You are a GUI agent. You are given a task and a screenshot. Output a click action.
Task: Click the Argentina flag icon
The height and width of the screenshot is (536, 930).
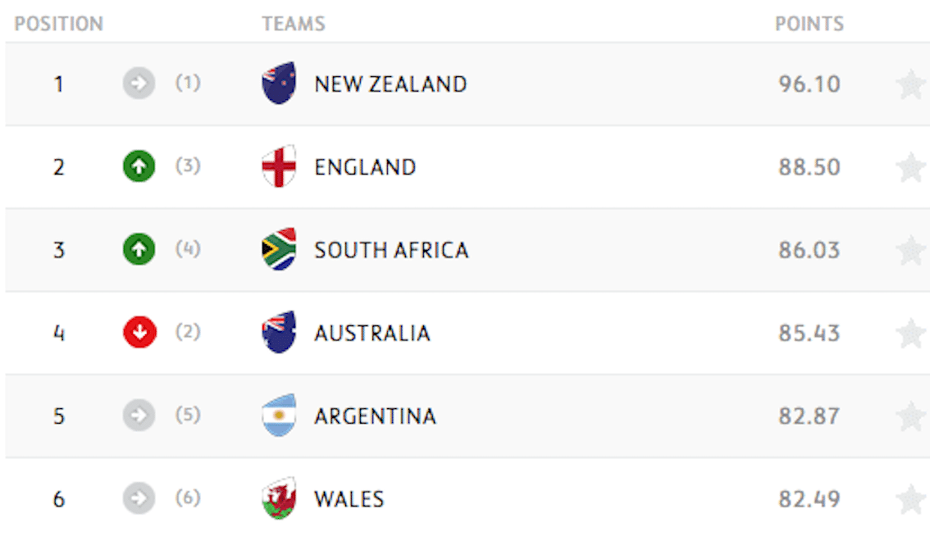pyautogui.click(x=279, y=415)
